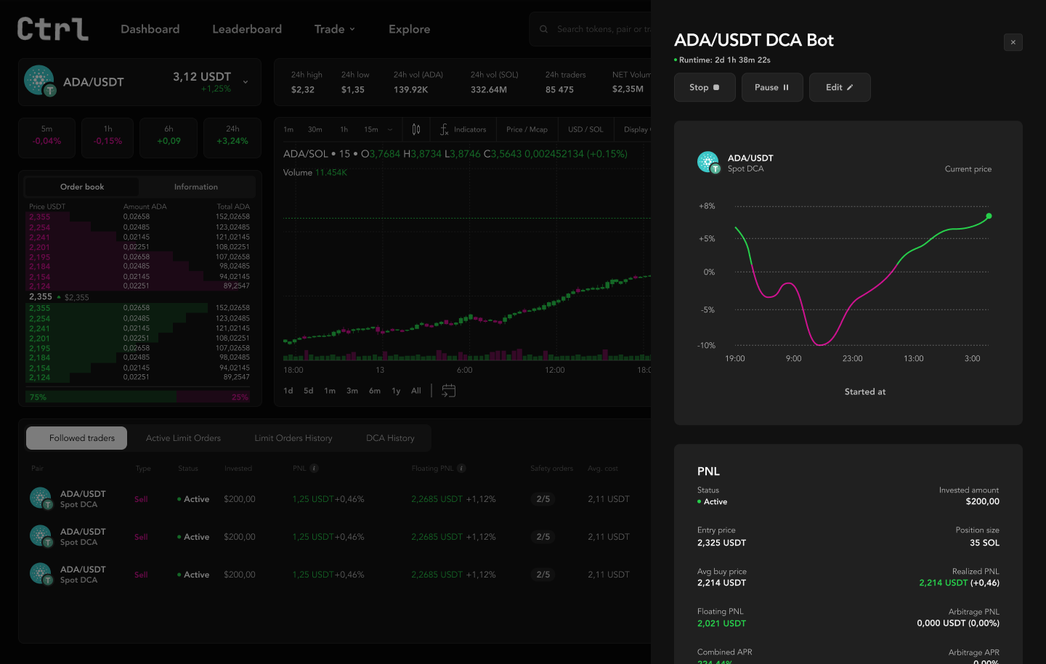Click the PNL column info icon
Screen dimensions: 1046x664
tap(315, 469)
